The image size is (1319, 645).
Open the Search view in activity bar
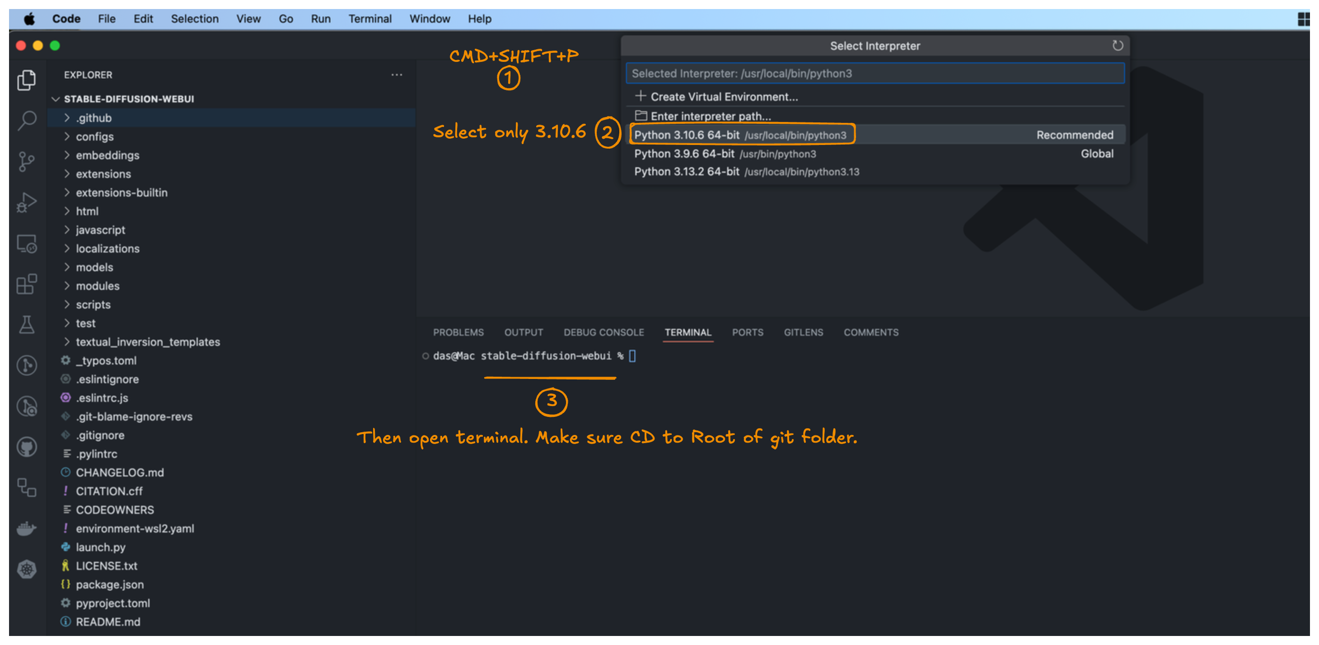coord(27,121)
